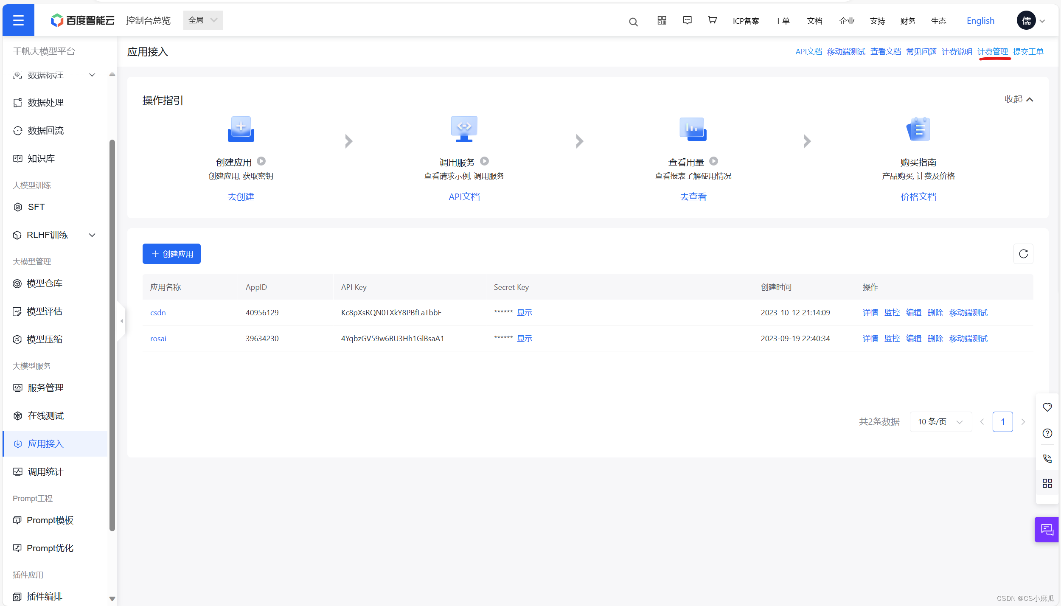Click the 查看用量 chart icon
1061x606 pixels.
pyautogui.click(x=693, y=129)
